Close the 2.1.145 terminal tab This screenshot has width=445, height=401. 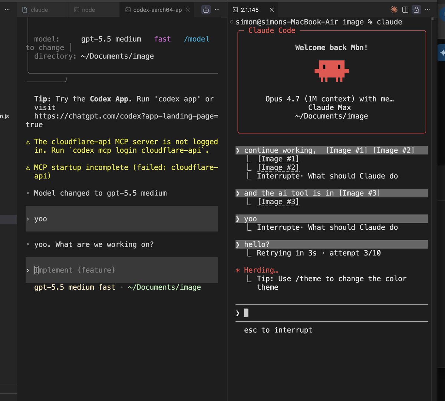(x=272, y=10)
